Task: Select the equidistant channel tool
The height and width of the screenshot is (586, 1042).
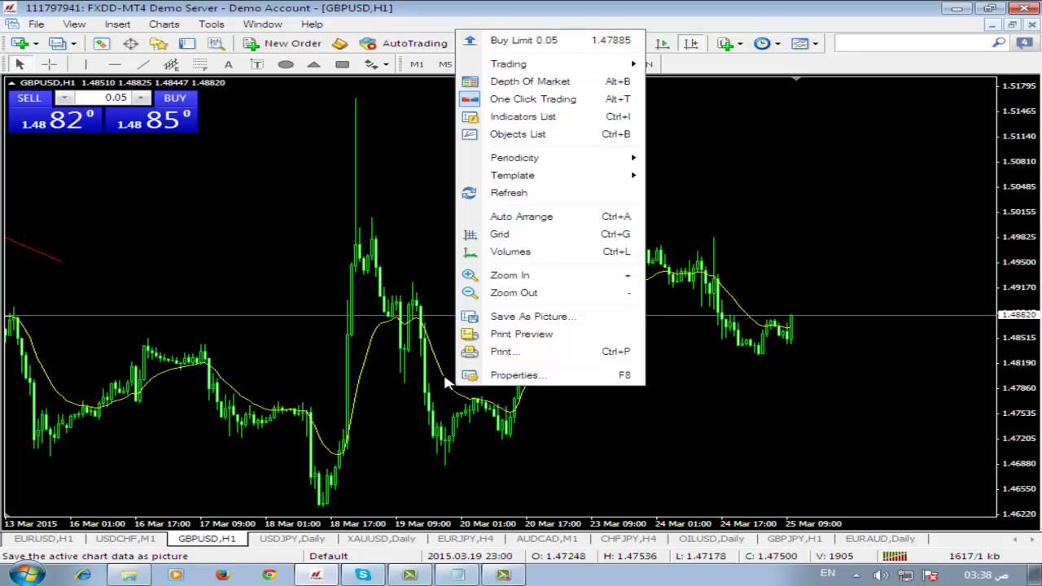Action: pyautogui.click(x=171, y=64)
